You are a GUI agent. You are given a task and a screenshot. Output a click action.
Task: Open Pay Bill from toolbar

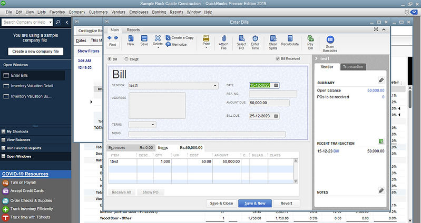(x=310, y=43)
